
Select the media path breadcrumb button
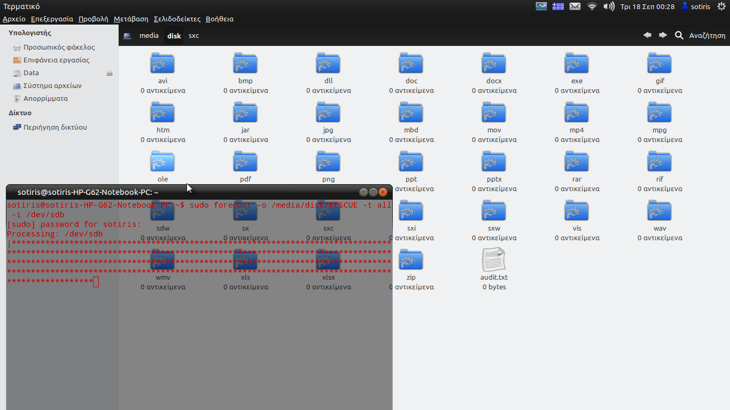click(x=149, y=36)
